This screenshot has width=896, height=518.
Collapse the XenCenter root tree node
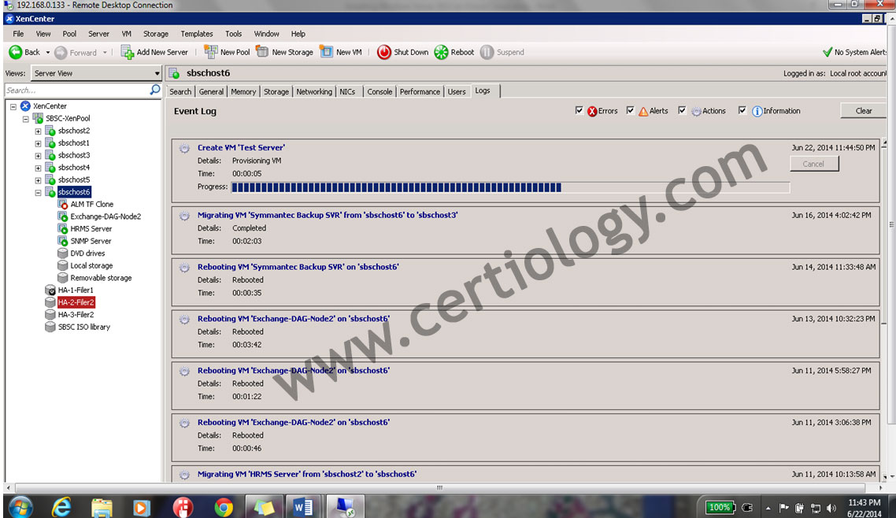tap(13, 106)
